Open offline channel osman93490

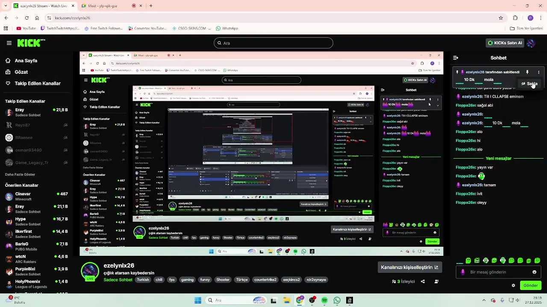point(36,150)
